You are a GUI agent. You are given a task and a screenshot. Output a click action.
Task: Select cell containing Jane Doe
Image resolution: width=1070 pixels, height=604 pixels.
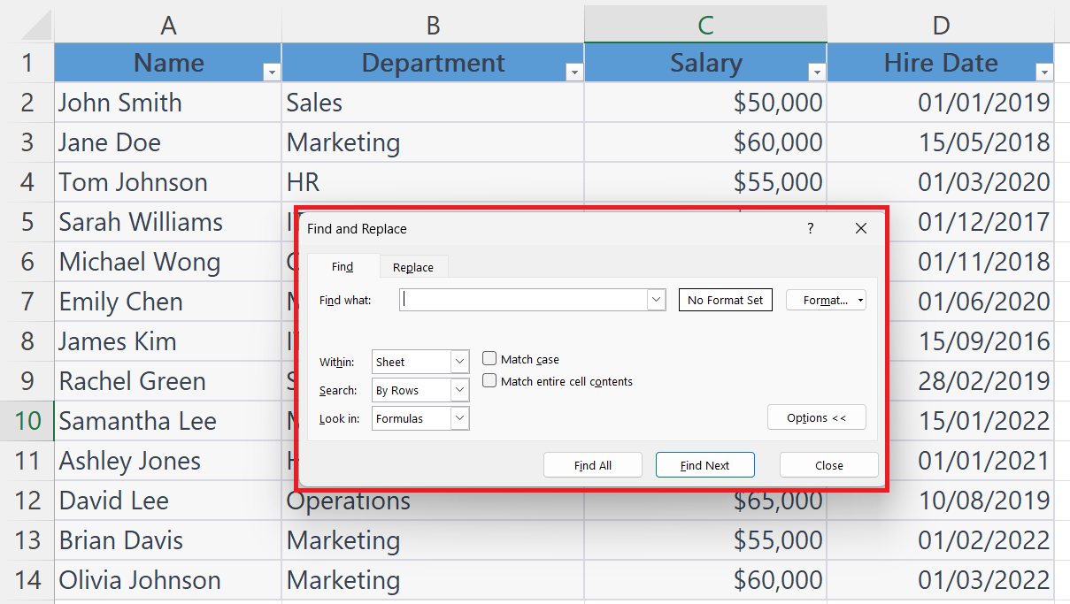168,142
